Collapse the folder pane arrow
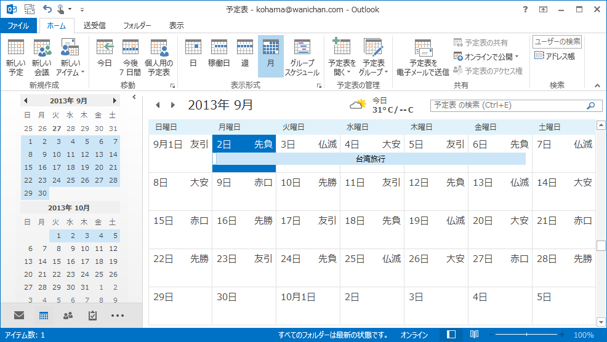Image resolution: width=607 pixels, height=342 pixels. (x=134, y=97)
